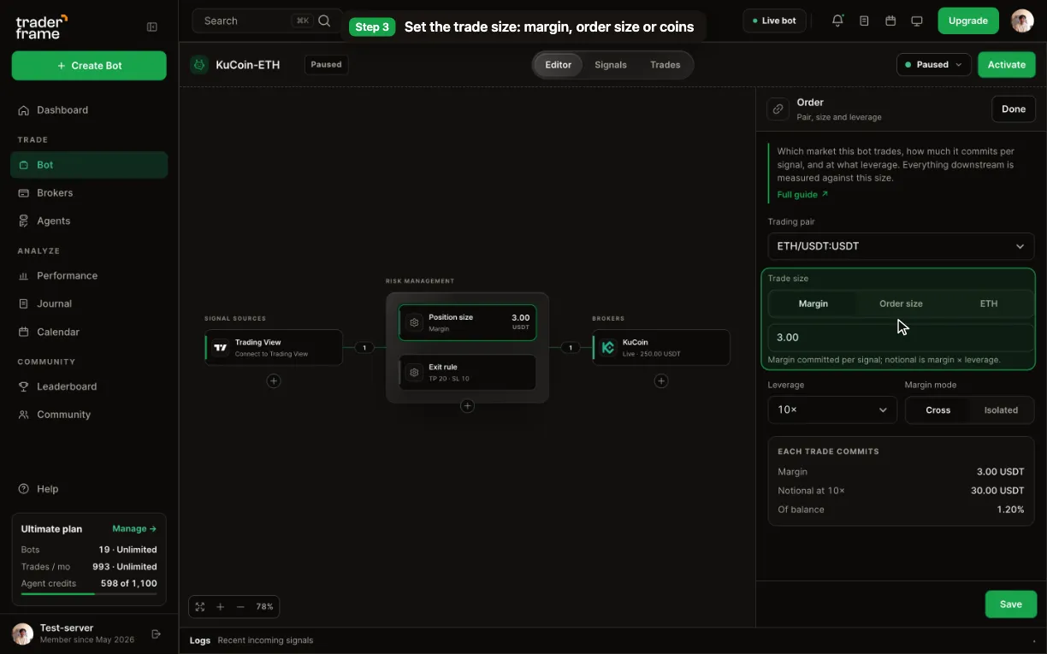This screenshot has width=1047, height=654.
Task: Save the order settings
Action: tap(1011, 604)
